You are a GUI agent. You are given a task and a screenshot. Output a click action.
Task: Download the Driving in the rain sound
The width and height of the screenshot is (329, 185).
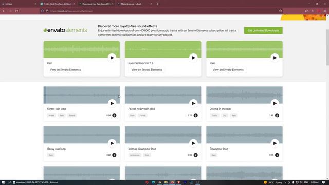(277, 115)
